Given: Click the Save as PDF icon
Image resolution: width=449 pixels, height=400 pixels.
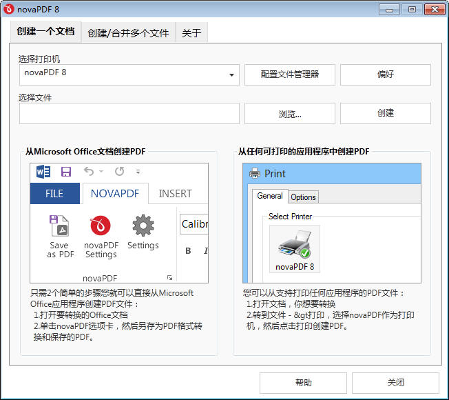Looking at the screenshot, I should (61, 226).
